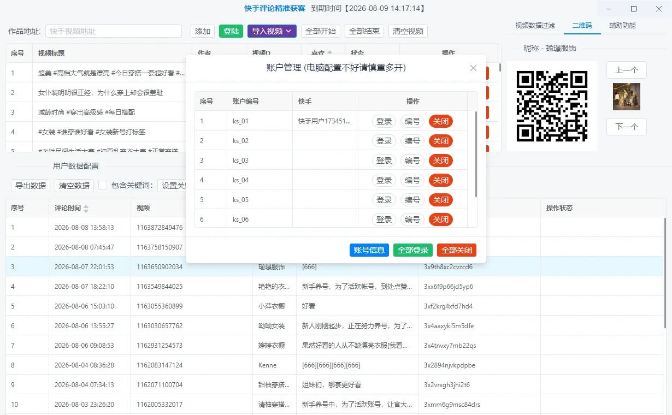The image size is (672, 415).
Task: Select video row #女装 #谁穿谁好看
Action: 92,132
